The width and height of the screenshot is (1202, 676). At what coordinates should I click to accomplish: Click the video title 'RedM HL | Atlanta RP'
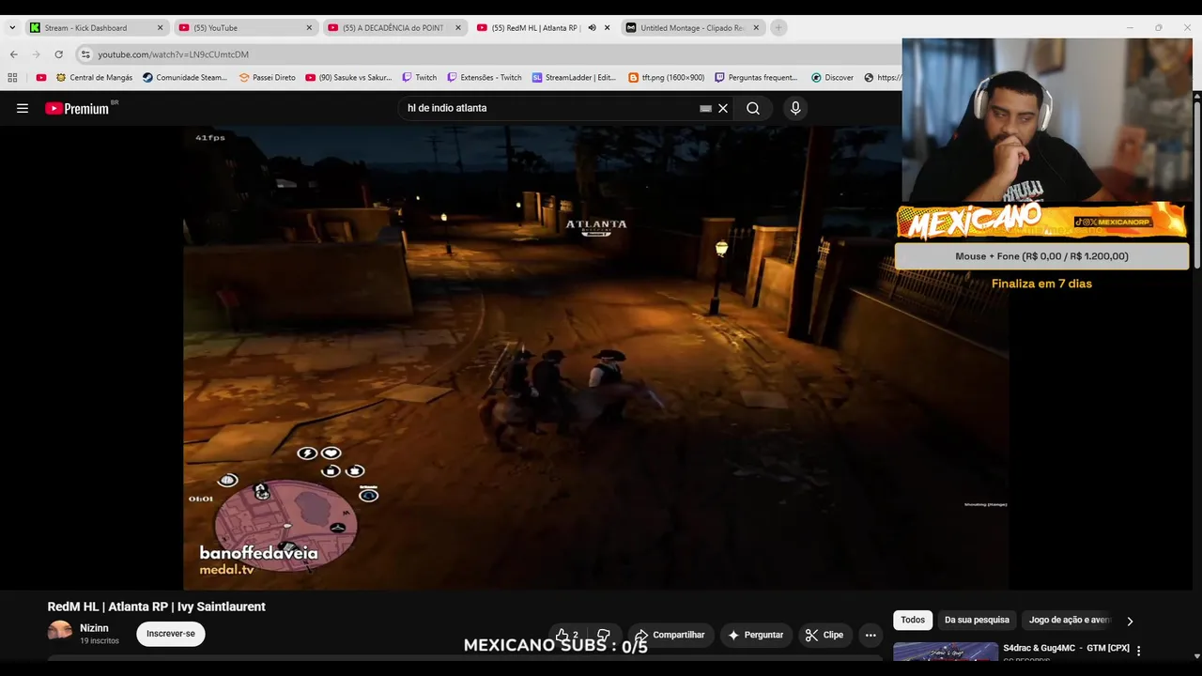pyautogui.click(x=157, y=607)
